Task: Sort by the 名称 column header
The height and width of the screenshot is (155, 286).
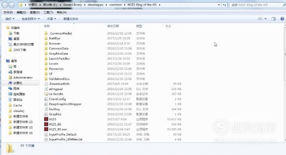Action: tap(47, 26)
